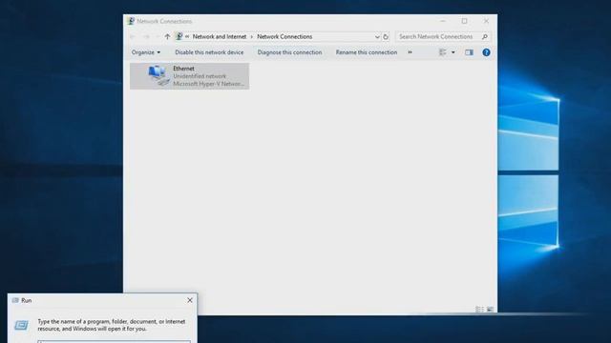This screenshot has width=611, height=343.
Task: Click the 'Microsoft Hyper-V Networ...' text
Action: pyautogui.click(x=208, y=84)
